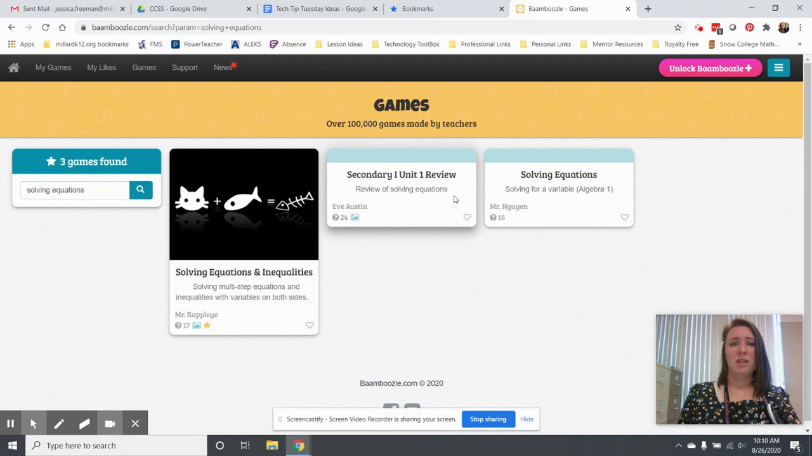The width and height of the screenshot is (812, 456).
Task: Open the cat and fish game thumbnail
Action: coord(244,205)
